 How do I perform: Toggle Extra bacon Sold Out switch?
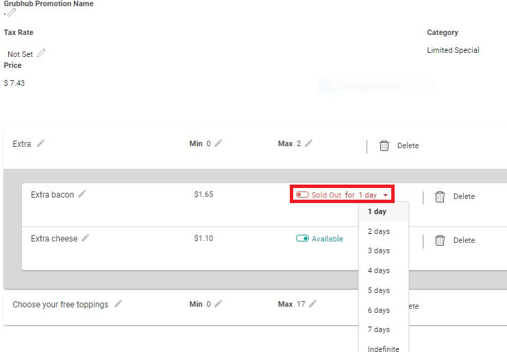click(x=302, y=195)
